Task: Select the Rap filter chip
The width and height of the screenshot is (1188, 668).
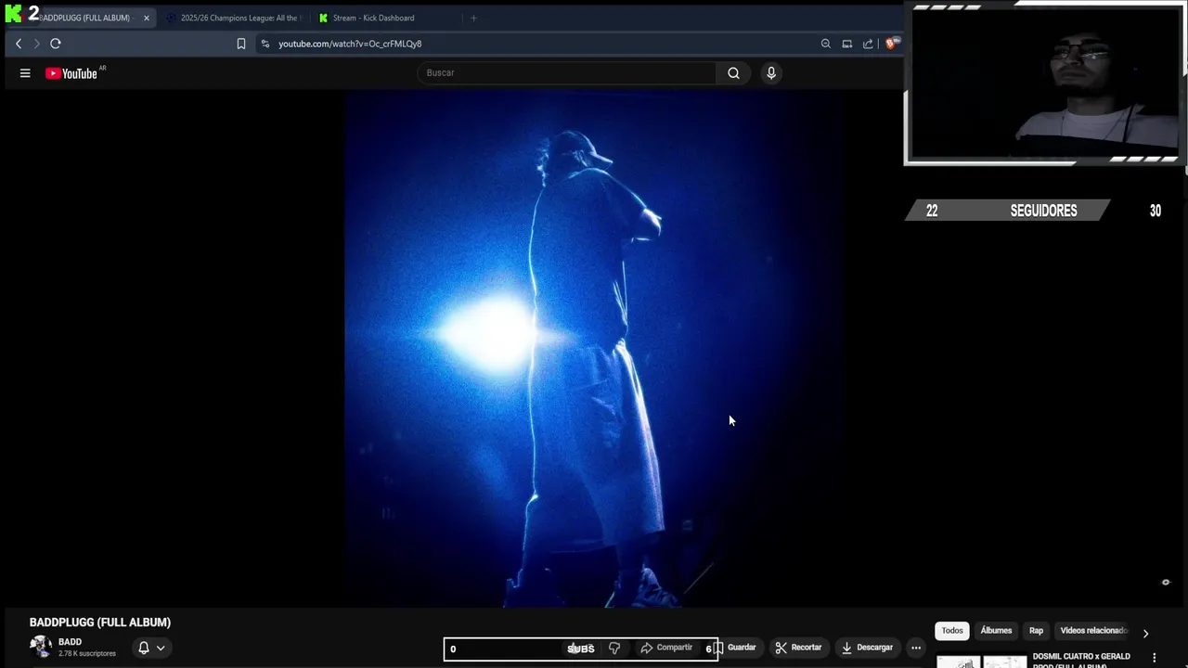Action: [x=1036, y=631]
